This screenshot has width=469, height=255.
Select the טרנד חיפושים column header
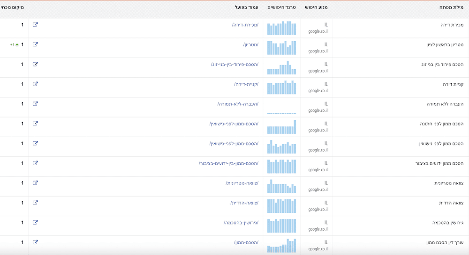point(281,8)
